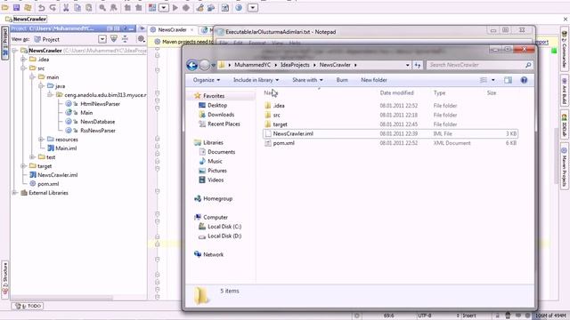Select Main.iml in project tree
This screenshot has height=320, width=570.
[x=66, y=148]
